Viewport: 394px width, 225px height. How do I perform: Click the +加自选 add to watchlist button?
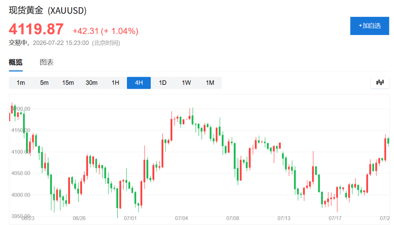coord(370,26)
